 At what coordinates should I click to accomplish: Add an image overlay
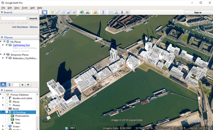[x=69, y=12]
